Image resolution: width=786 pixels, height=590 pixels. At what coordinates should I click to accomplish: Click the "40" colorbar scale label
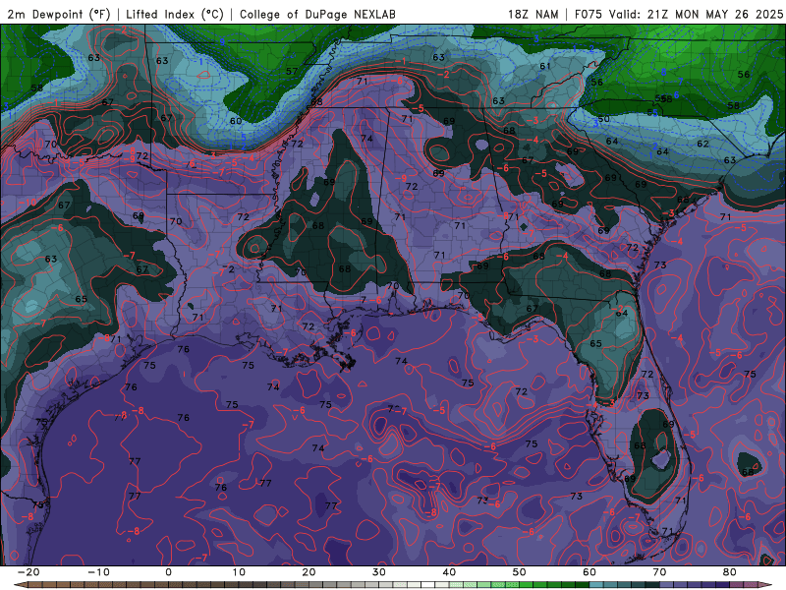pyautogui.click(x=449, y=572)
